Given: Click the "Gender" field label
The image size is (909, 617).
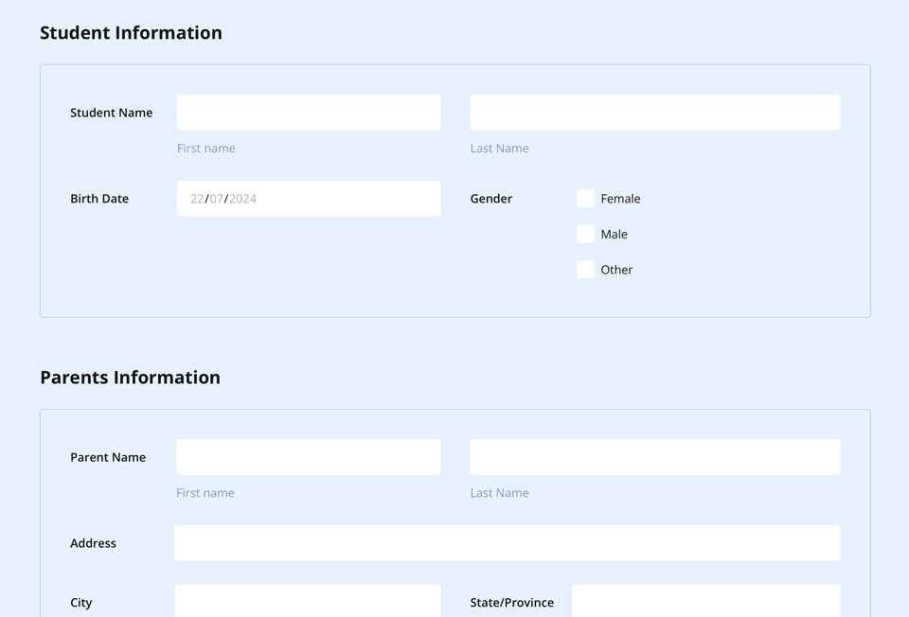Looking at the screenshot, I should tap(490, 199).
